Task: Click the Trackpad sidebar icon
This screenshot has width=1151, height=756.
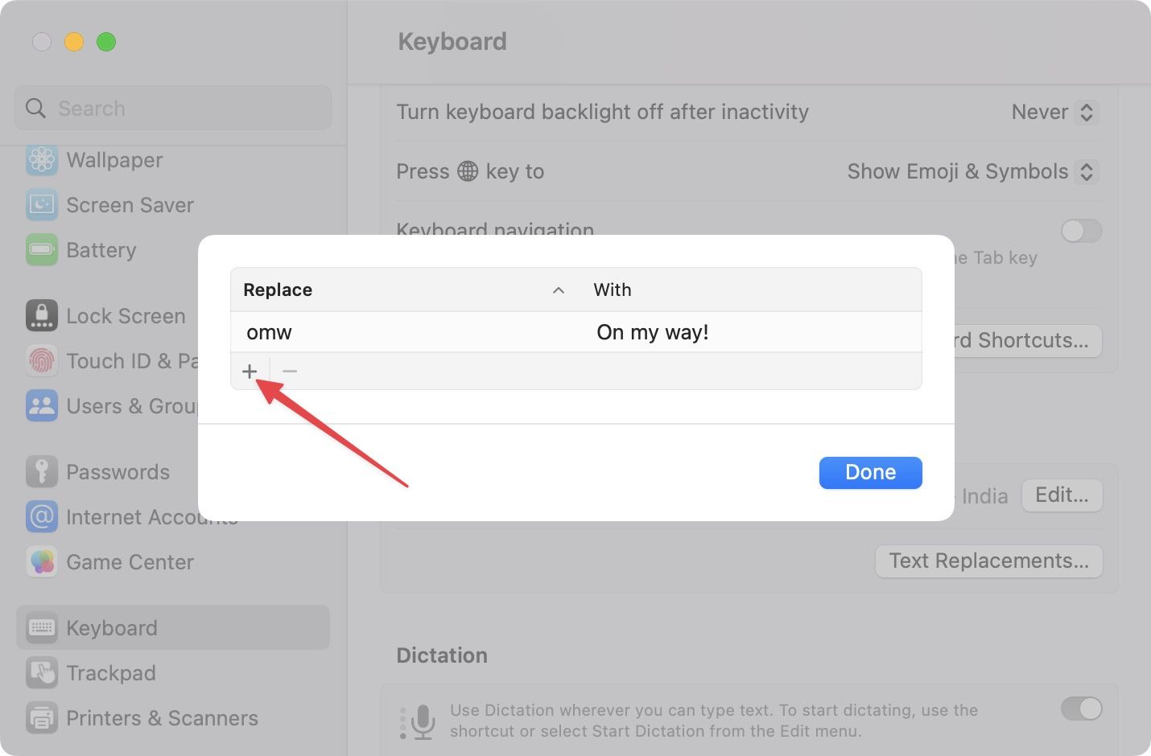Action: coord(42,673)
